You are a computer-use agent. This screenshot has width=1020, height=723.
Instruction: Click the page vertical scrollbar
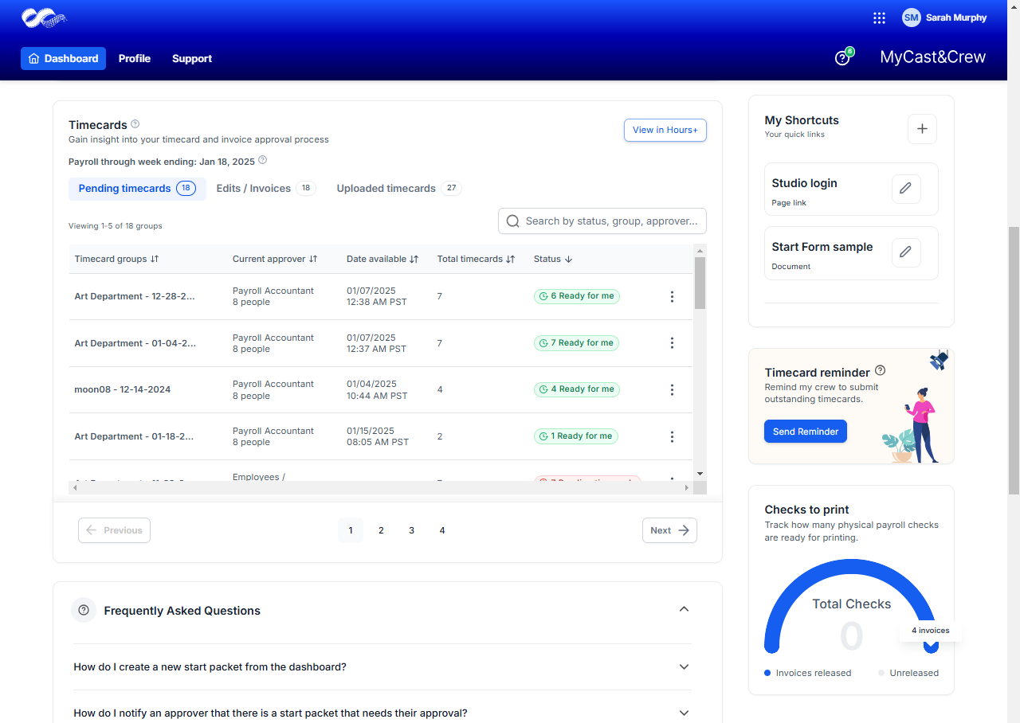[x=1014, y=361]
